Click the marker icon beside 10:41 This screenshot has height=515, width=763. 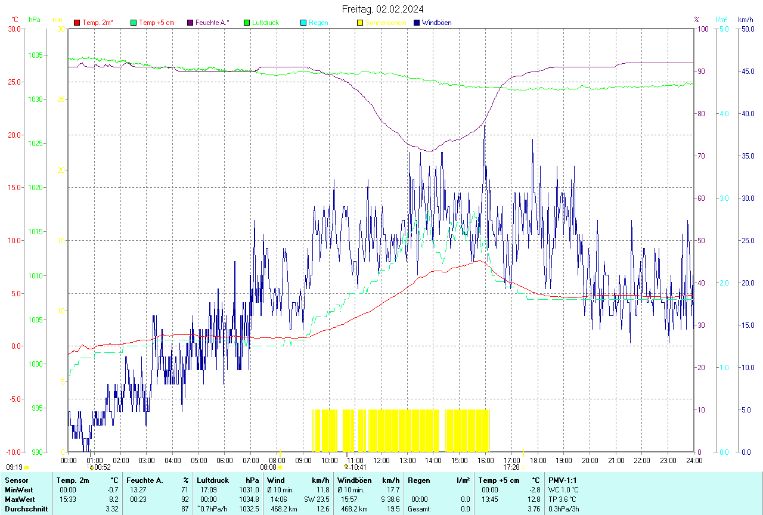346,467
